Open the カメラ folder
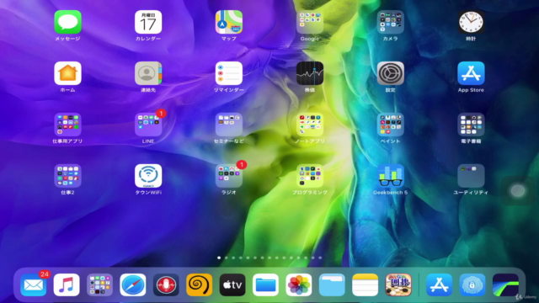This screenshot has width=539, height=303. (x=390, y=23)
